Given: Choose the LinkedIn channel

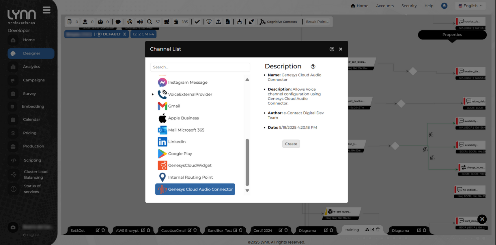Looking at the screenshot, I should pos(176,142).
